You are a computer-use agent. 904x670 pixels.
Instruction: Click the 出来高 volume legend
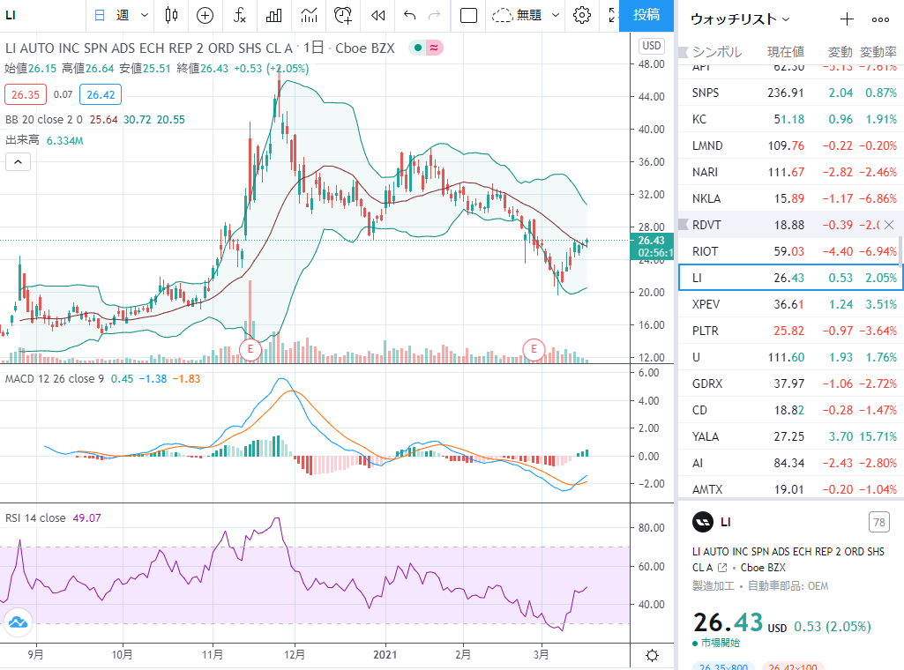[22, 140]
